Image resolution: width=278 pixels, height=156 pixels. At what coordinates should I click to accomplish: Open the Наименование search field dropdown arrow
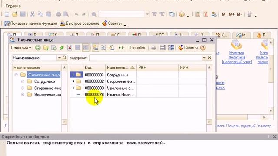[59, 58]
